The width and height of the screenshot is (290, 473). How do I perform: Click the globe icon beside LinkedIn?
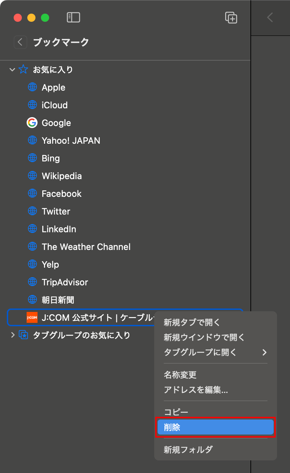pyautogui.click(x=32, y=229)
